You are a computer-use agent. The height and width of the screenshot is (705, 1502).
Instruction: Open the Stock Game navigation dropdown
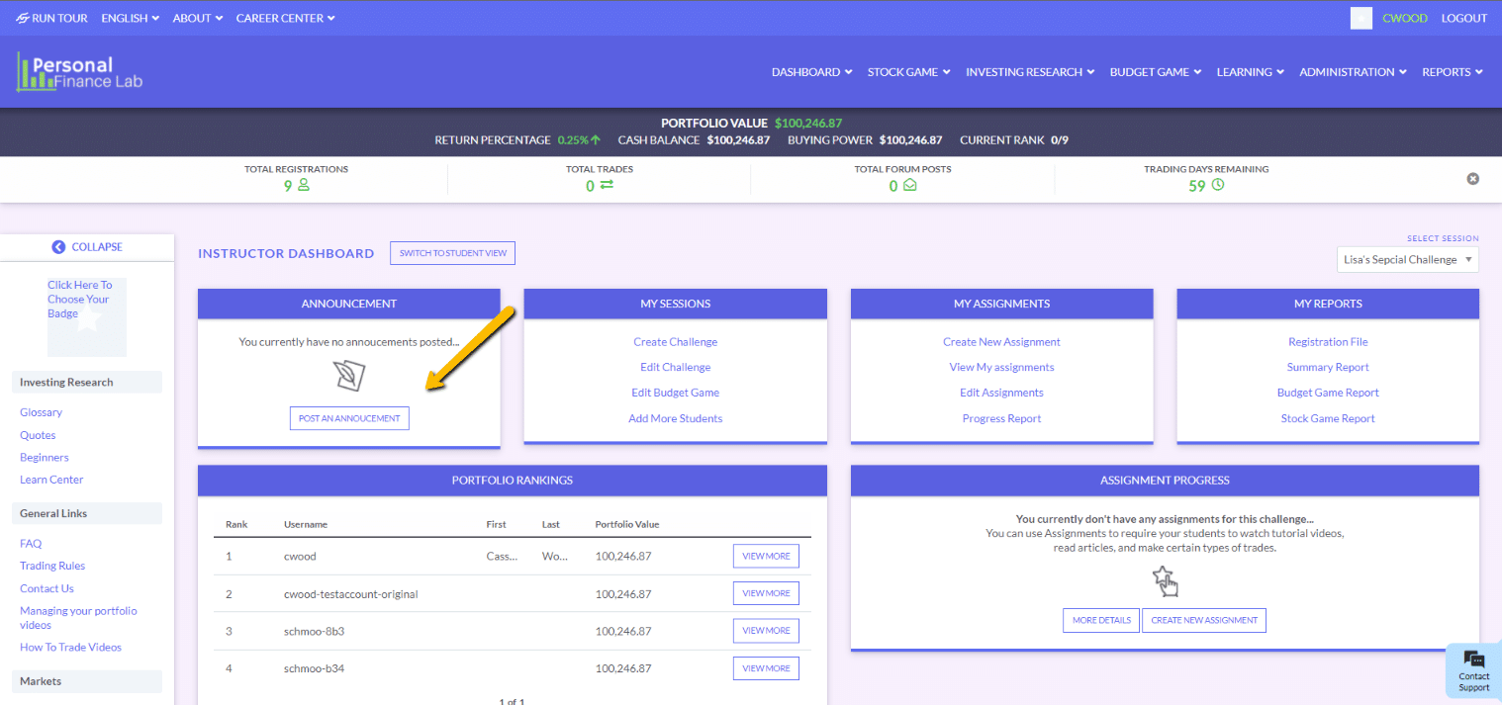click(x=908, y=72)
